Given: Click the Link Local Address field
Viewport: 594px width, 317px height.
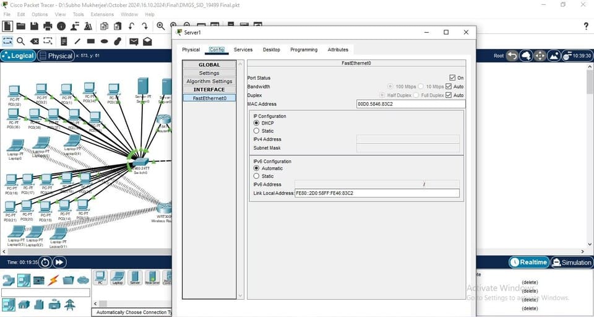Looking at the screenshot, I should 377,193.
